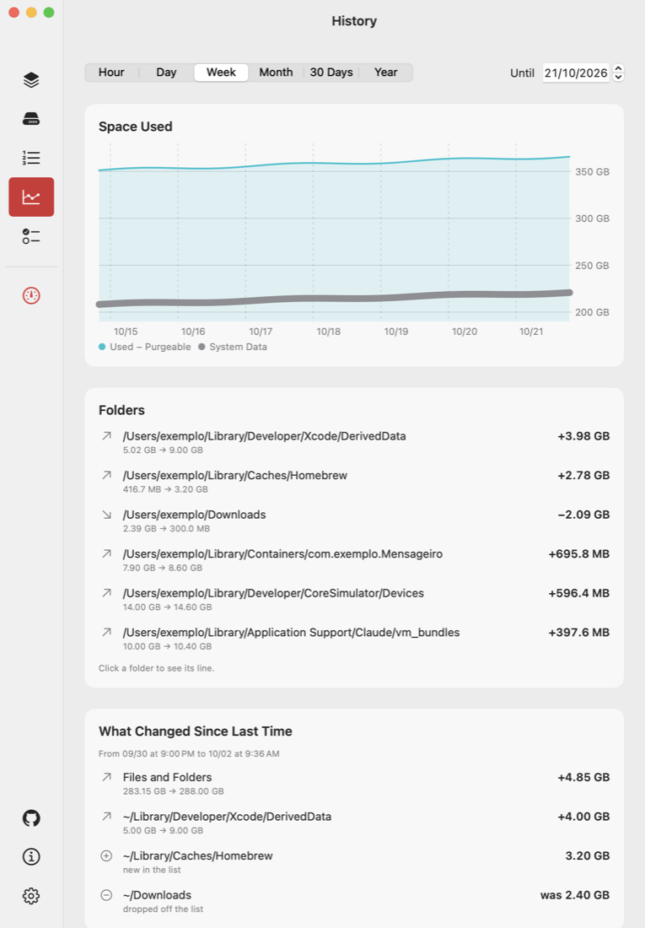Switch to the Month range

[276, 73]
